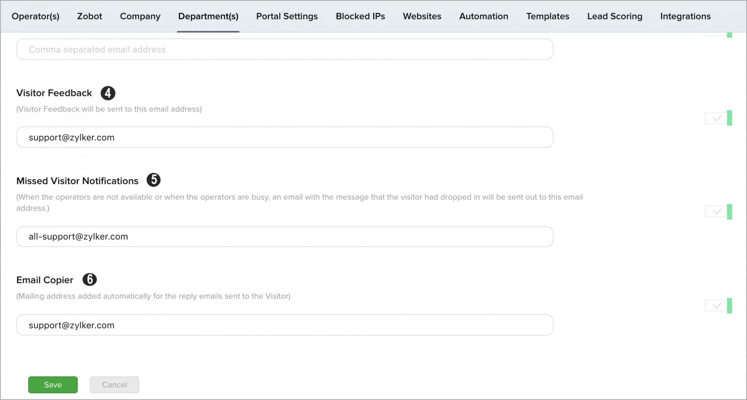Screen dimensions: 747x400
Task: Toggle the Visitor Feedback switch
Action: [x=718, y=119]
